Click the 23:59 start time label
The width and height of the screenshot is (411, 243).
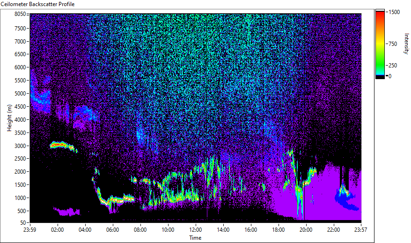29,230
